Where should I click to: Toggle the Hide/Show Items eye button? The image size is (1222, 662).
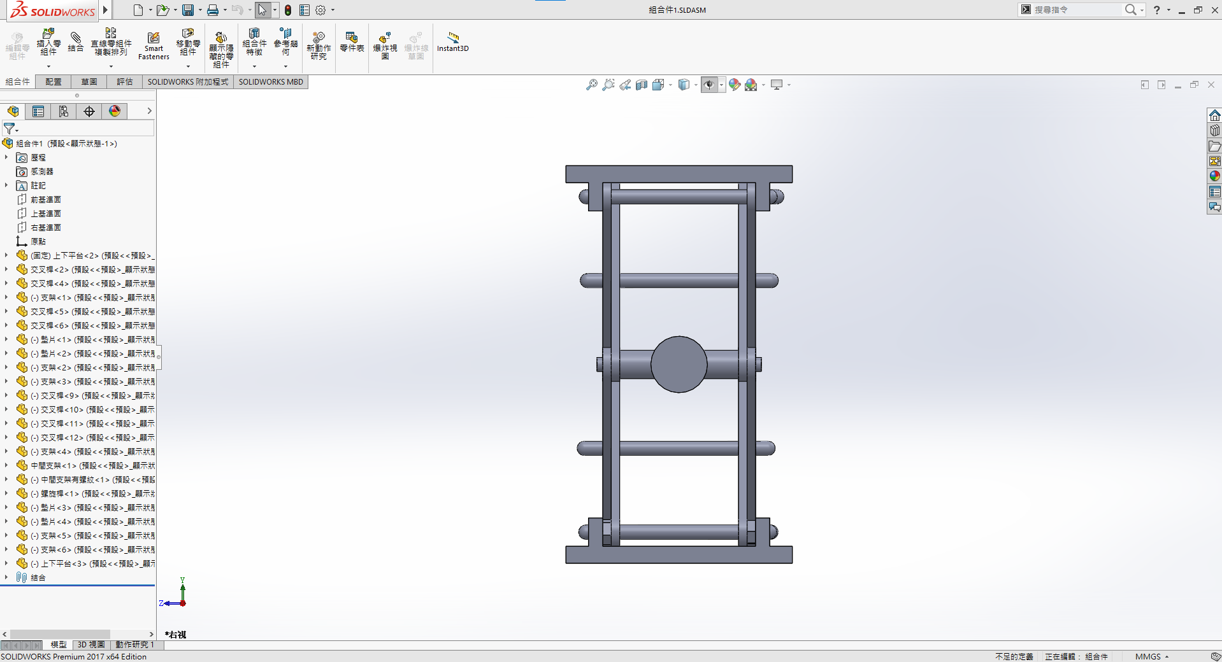[709, 85]
